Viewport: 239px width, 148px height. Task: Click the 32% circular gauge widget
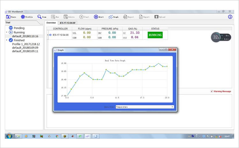click(216, 37)
